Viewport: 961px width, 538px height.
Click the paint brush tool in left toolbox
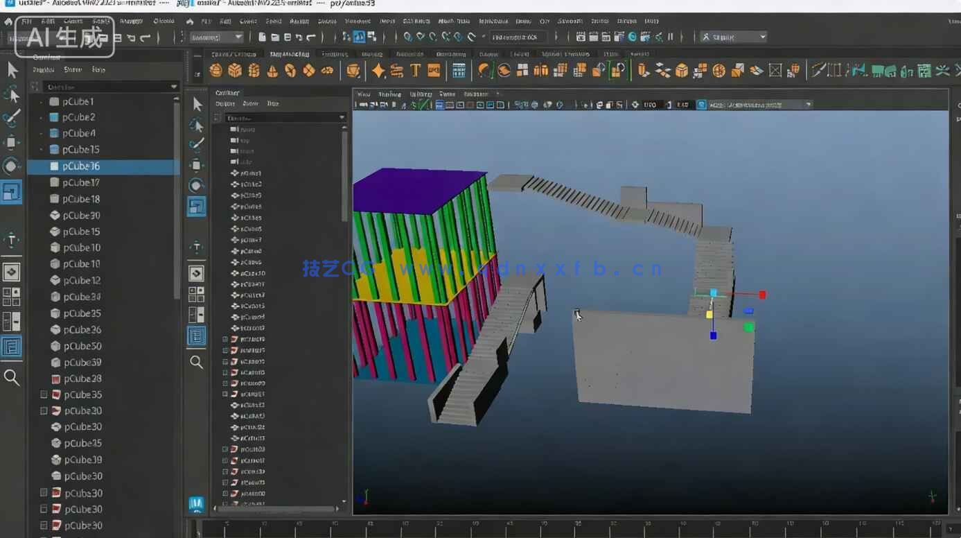click(x=12, y=118)
